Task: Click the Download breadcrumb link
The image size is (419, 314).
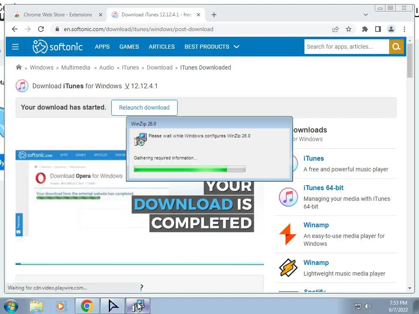Action: coord(160,67)
